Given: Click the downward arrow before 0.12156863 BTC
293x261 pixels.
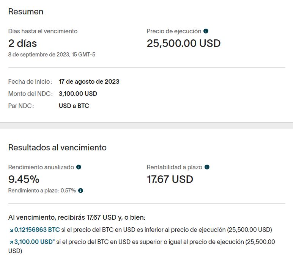Looking at the screenshot, I should 11,230.
